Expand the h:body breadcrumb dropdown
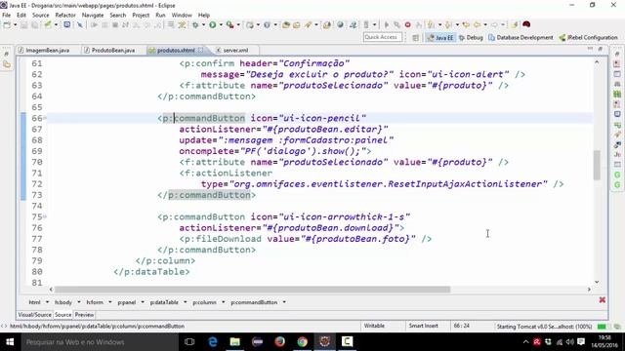This screenshot has width=625, height=351. click(x=78, y=302)
